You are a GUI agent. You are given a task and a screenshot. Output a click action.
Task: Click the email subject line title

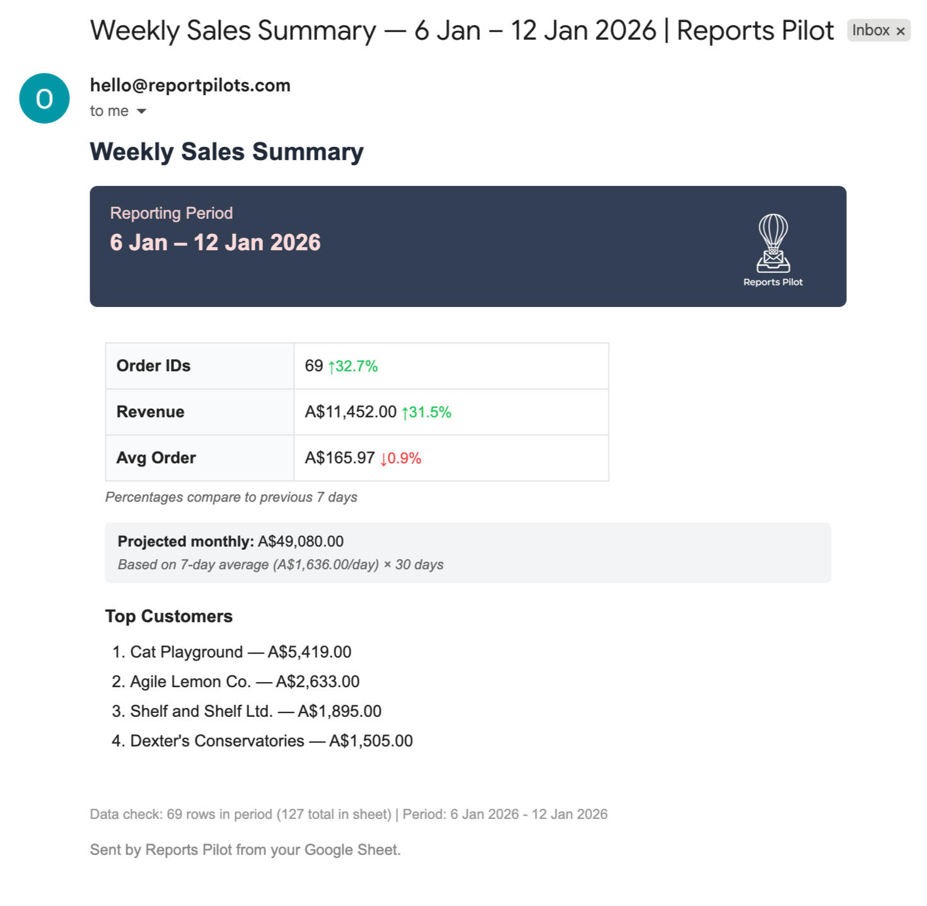461,30
